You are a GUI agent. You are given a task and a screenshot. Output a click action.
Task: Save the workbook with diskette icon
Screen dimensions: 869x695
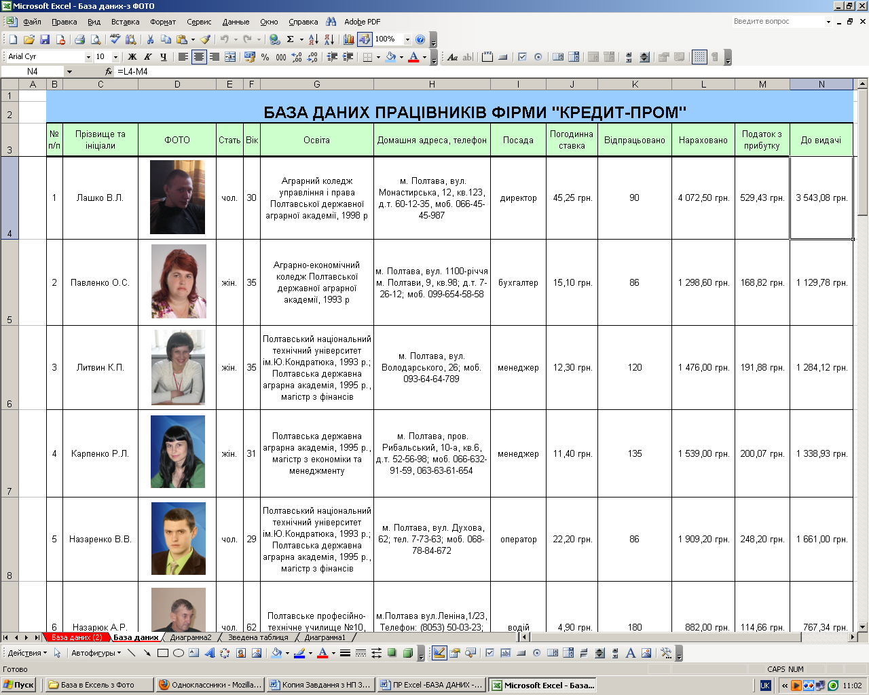click(44, 39)
